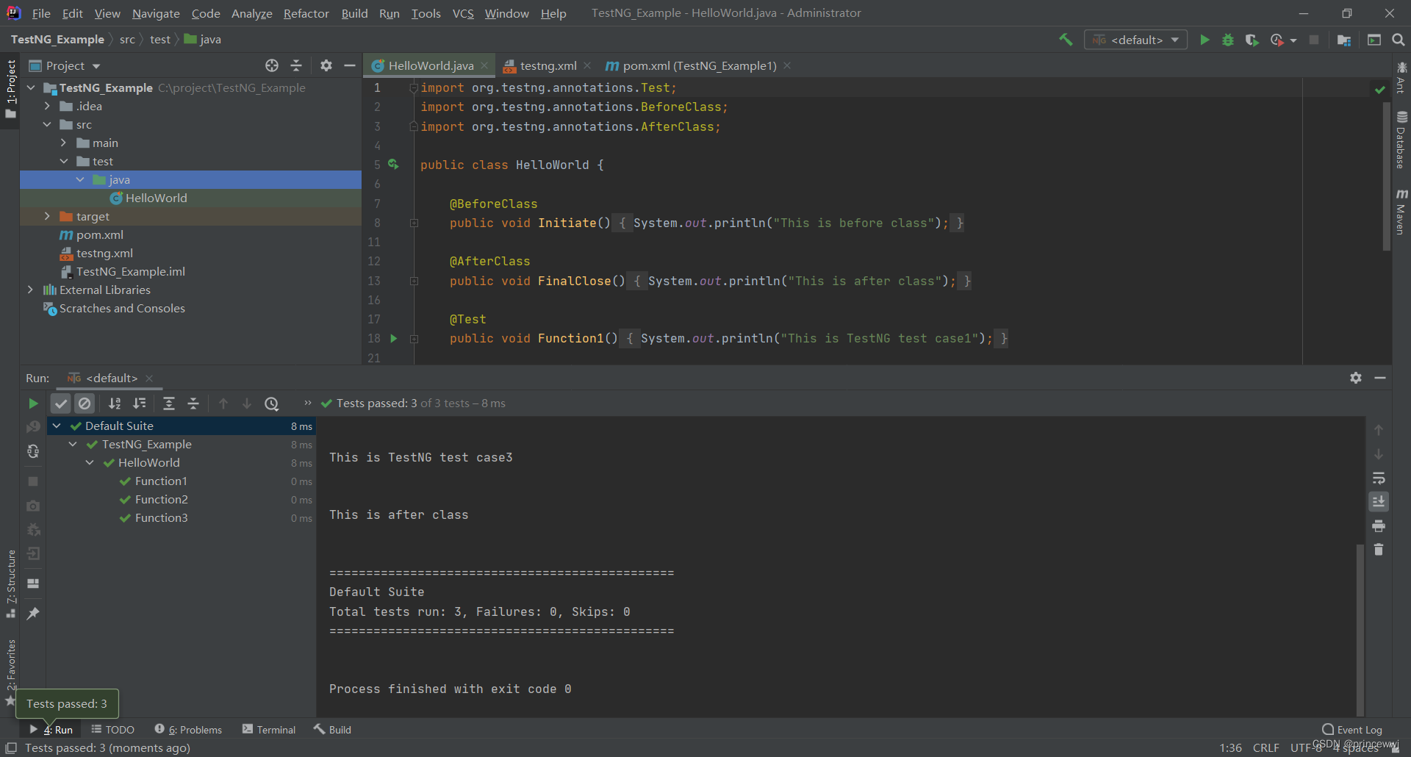The height and width of the screenshot is (757, 1411).
Task: Toggle scroll to end of console
Action: coord(1379,502)
